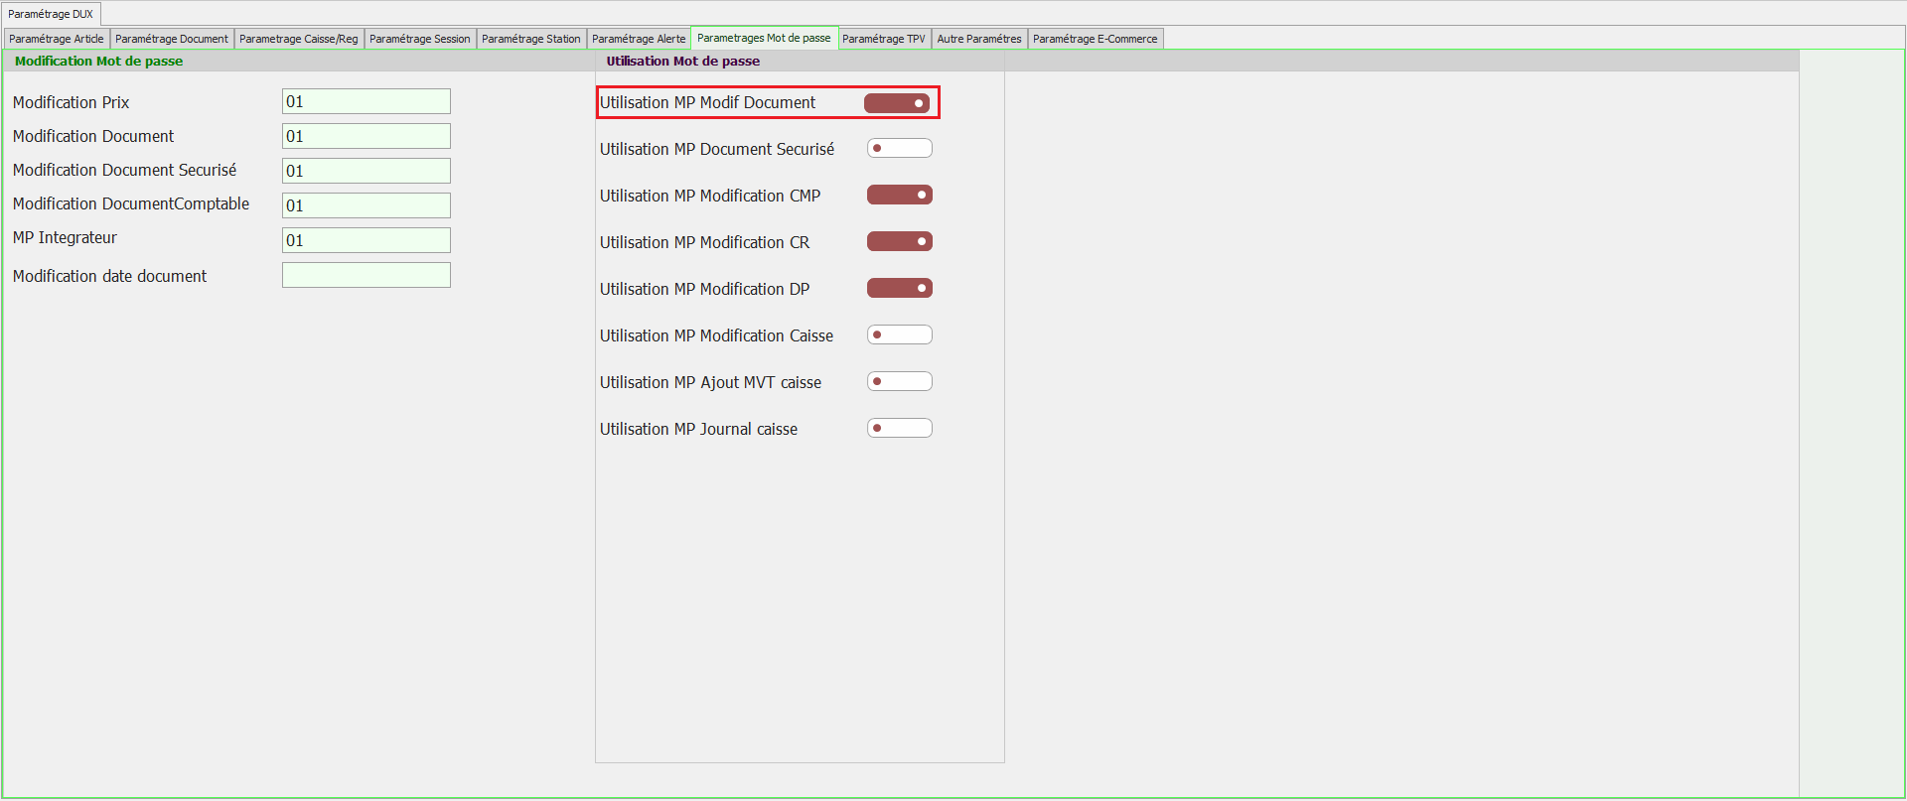Click the 'Modification DocumentComptable' label
The image size is (1907, 801).
point(131,203)
